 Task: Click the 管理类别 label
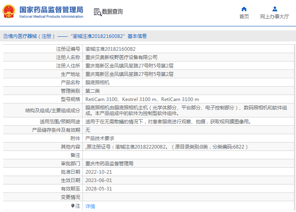pos(71,91)
